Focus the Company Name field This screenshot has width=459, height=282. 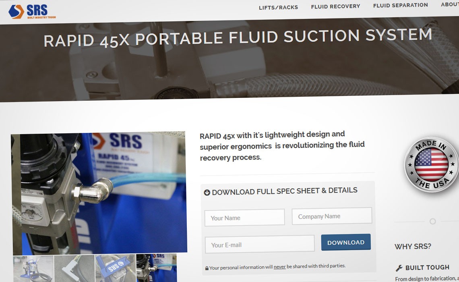point(332,216)
